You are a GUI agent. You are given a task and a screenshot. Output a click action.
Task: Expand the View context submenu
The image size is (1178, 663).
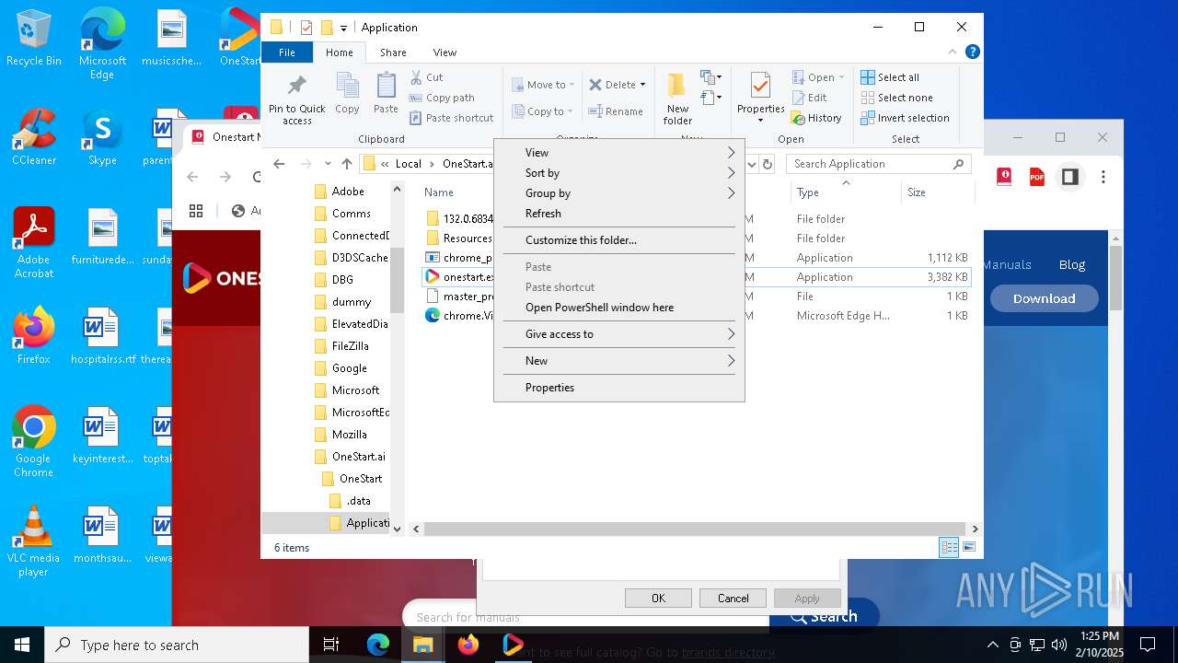pyautogui.click(x=619, y=153)
